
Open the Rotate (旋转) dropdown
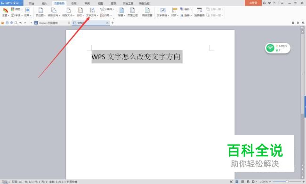(x=186, y=15)
